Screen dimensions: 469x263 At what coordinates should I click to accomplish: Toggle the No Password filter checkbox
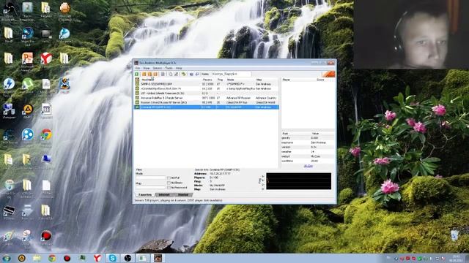click(x=169, y=188)
